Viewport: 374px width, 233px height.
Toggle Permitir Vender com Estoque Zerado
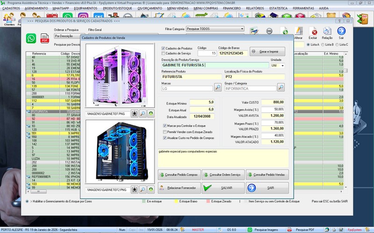[164, 132]
